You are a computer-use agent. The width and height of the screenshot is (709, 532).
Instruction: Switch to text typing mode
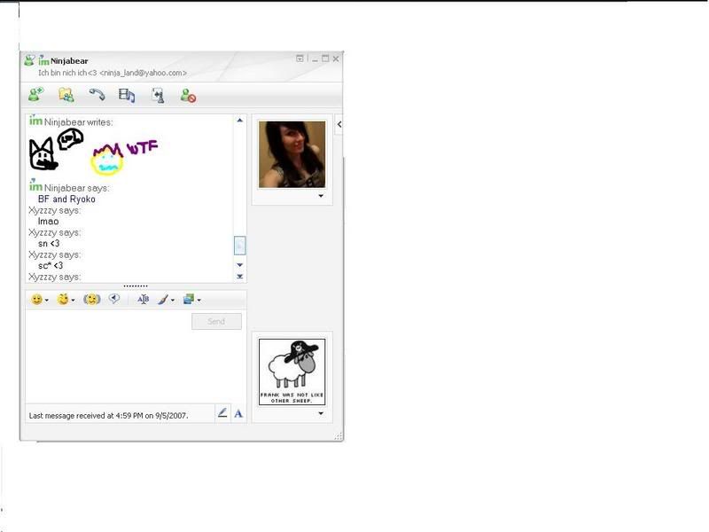(x=238, y=413)
